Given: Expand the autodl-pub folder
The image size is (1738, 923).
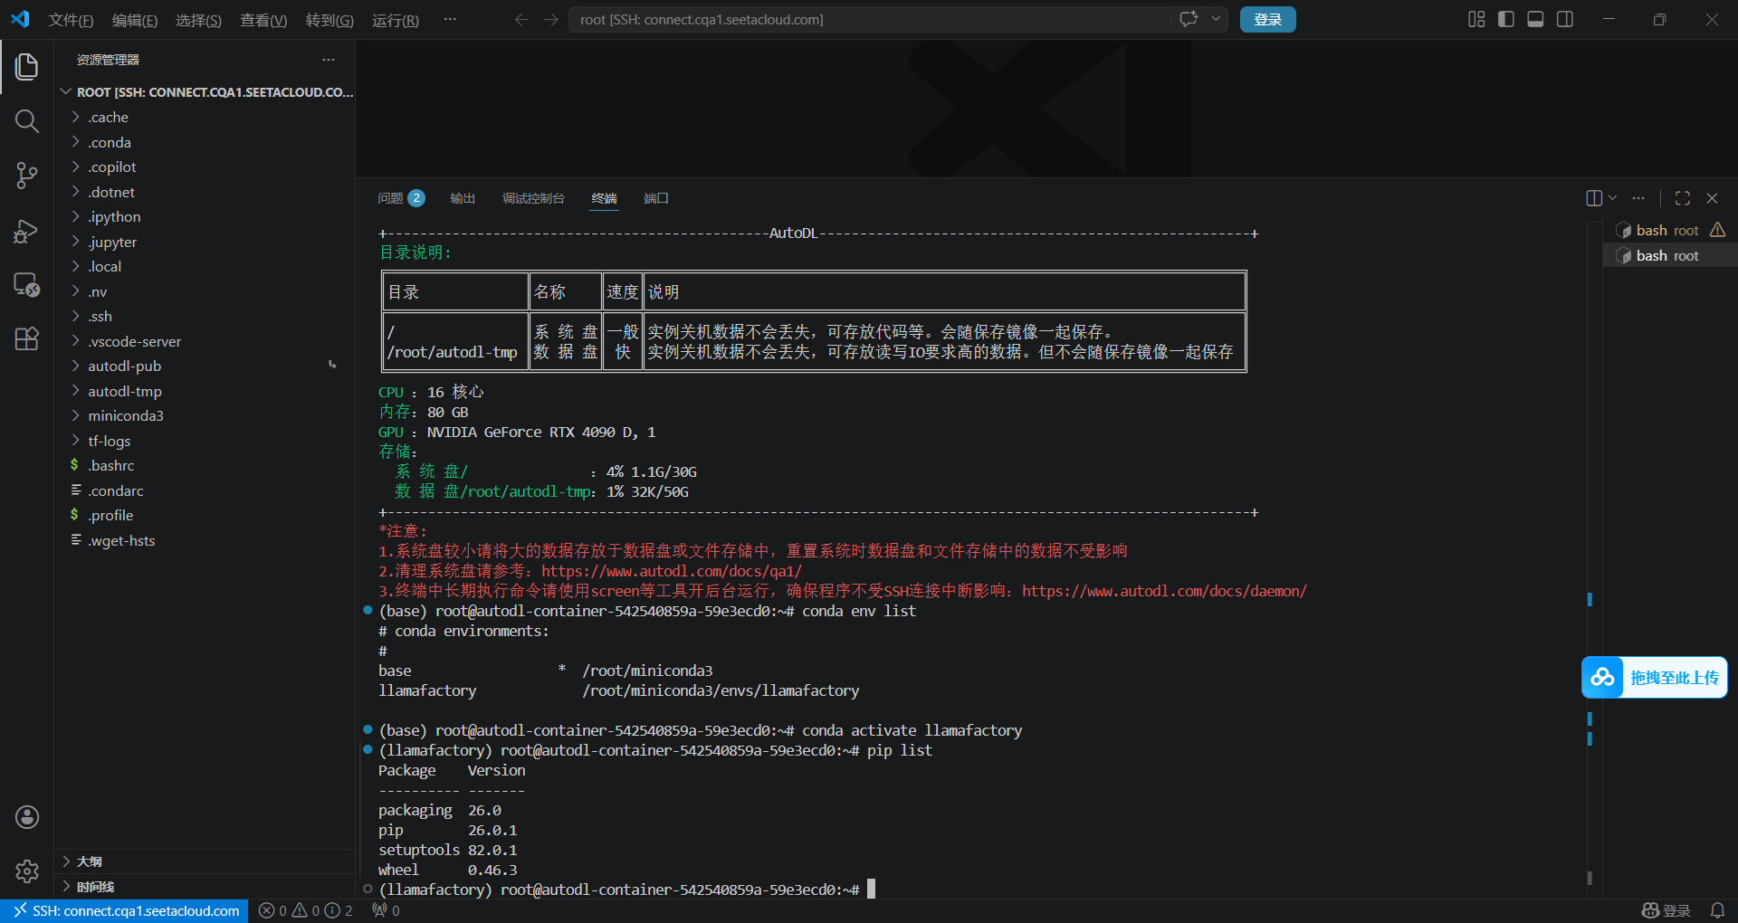Looking at the screenshot, I should [x=205, y=366].
